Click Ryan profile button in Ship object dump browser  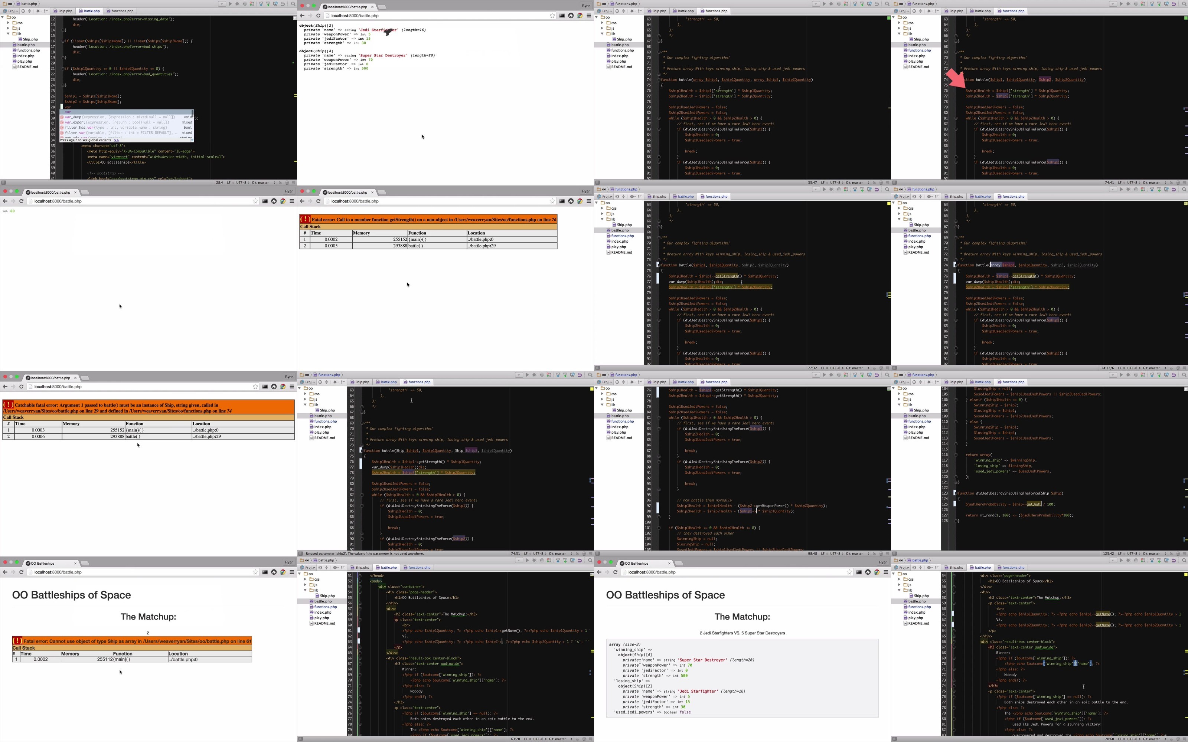tap(586, 6)
